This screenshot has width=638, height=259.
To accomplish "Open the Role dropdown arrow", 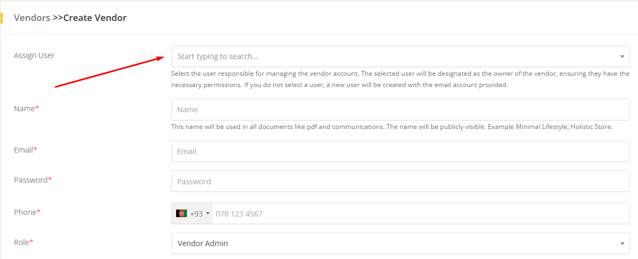I will (x=622, y=243).
